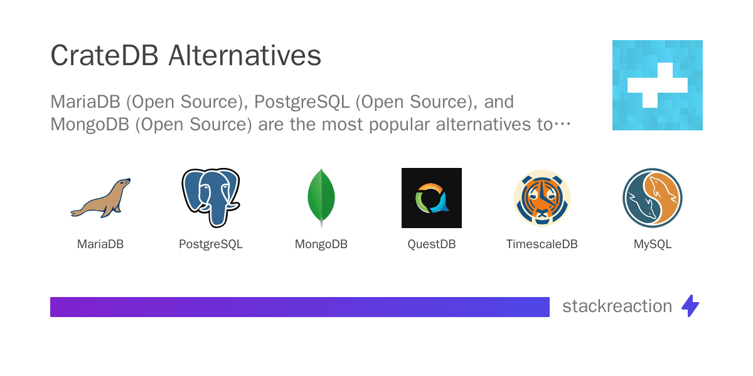Click the CrateDB blue cross logo

(x=658, y=85)
